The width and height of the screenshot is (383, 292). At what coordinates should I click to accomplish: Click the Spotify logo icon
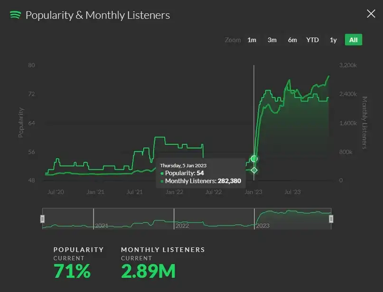click(15, 15)
